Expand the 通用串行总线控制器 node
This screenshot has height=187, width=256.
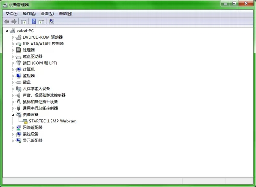(13, 108)
